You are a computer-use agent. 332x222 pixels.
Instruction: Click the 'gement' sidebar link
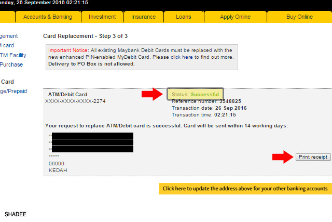9,36
